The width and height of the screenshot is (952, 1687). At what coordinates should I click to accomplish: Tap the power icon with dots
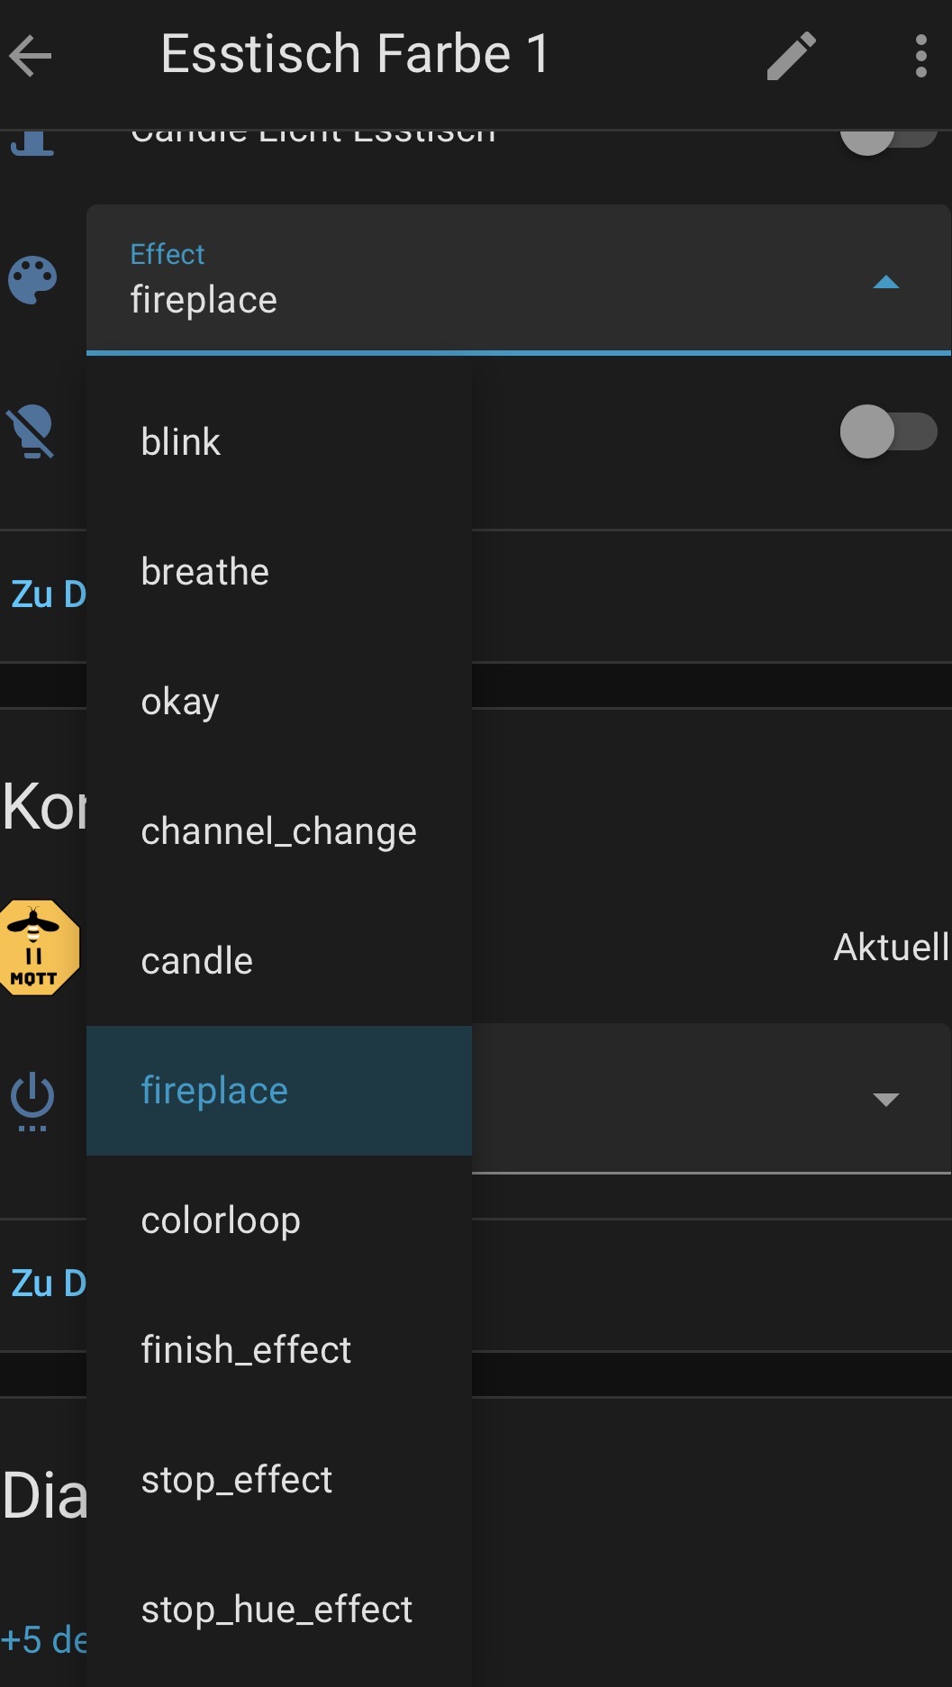[32, 1100]
